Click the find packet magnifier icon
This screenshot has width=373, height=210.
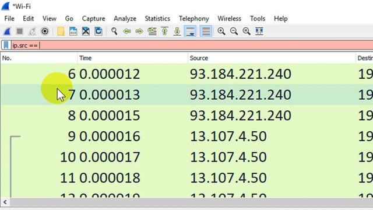pyautogui.click(x=114, y=31)
